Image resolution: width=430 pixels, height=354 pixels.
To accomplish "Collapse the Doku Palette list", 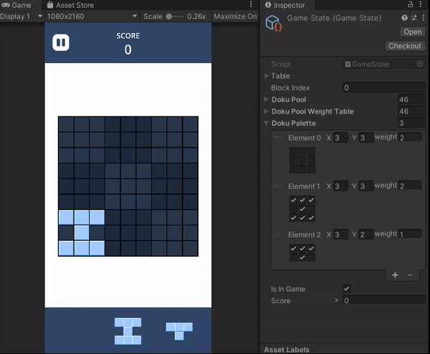I will (267, 123).
